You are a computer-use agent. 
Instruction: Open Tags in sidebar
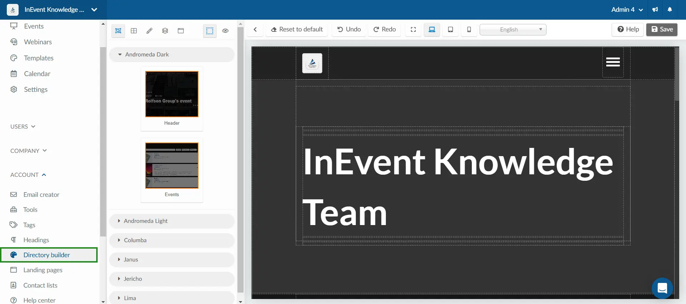29,225
